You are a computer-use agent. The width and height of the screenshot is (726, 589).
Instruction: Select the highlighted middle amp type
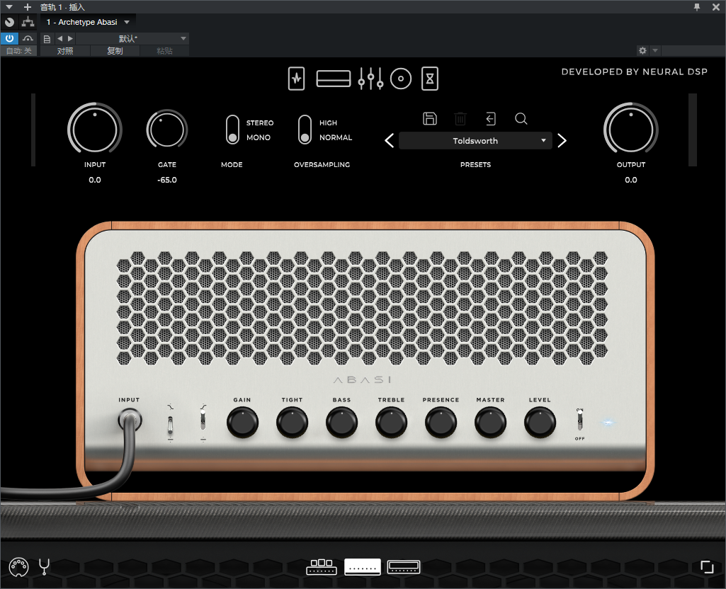[363, 567]
